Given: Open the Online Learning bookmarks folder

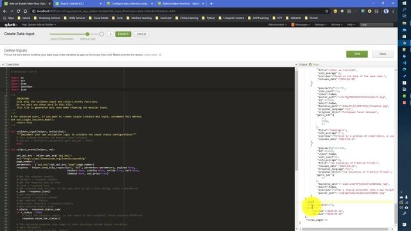Looking at the screenshot, I should point(187,18).
